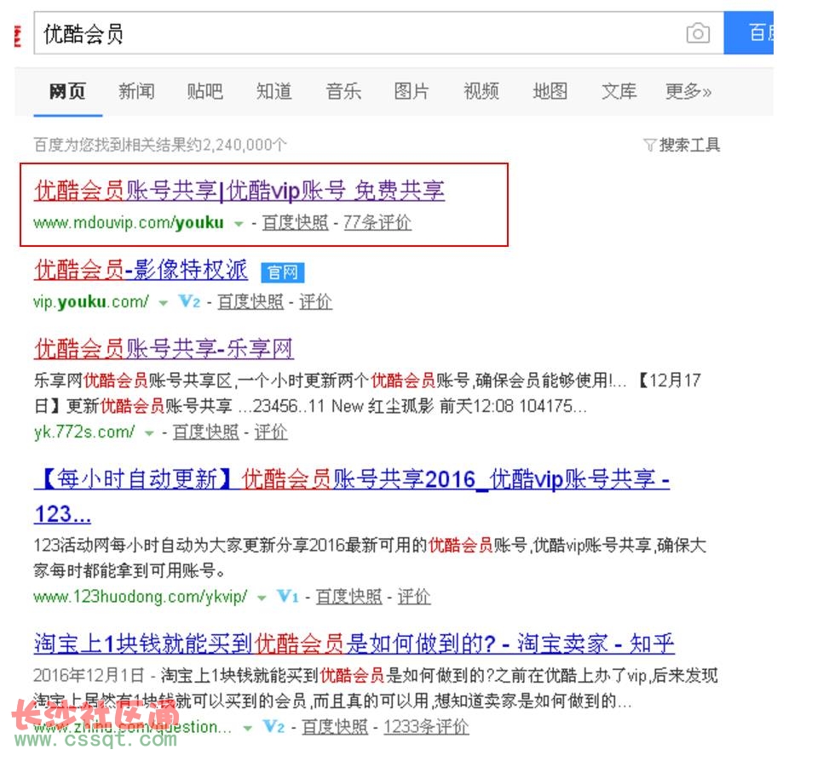Click the green URL yk.772s.com/
This screenshot has height=761, width=829.
tap(84, 432)
